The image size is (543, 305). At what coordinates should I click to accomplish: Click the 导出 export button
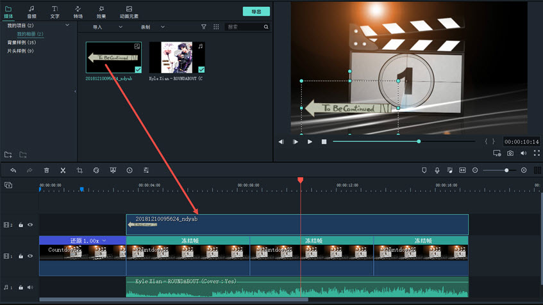point(256,12)
